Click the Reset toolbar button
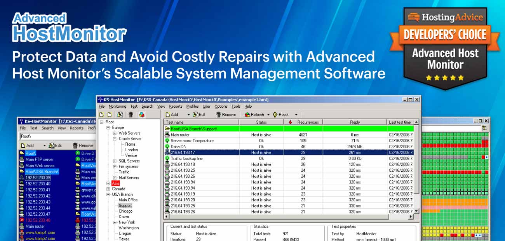Image resolution: width=505 pixels, height=241 pixels. (x=281, y=115)
